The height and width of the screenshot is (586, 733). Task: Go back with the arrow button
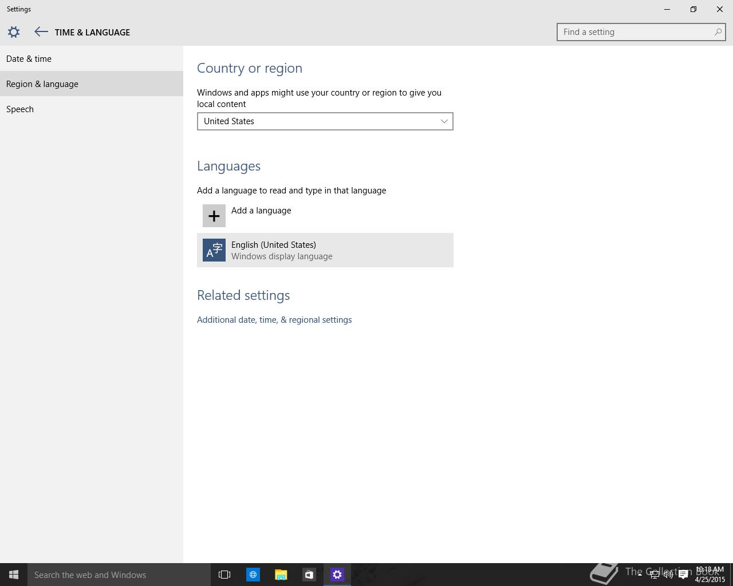(x=41, y=32)
